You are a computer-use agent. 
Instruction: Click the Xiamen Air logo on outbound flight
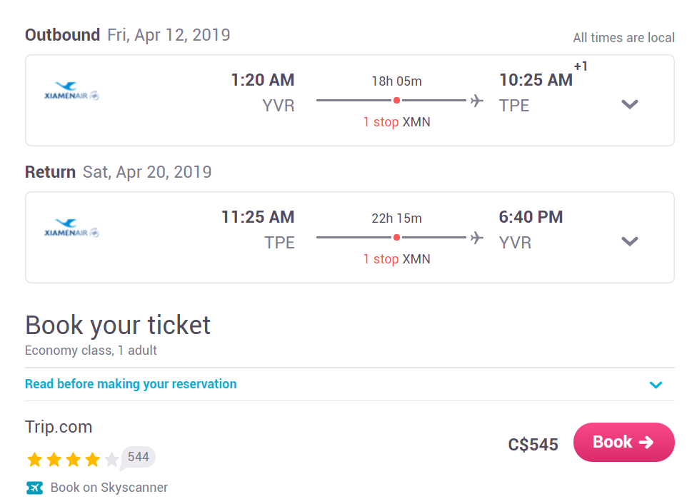click(71, 91)
